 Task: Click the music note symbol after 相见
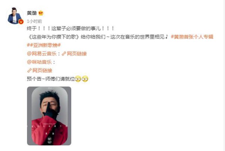point(166,37)
